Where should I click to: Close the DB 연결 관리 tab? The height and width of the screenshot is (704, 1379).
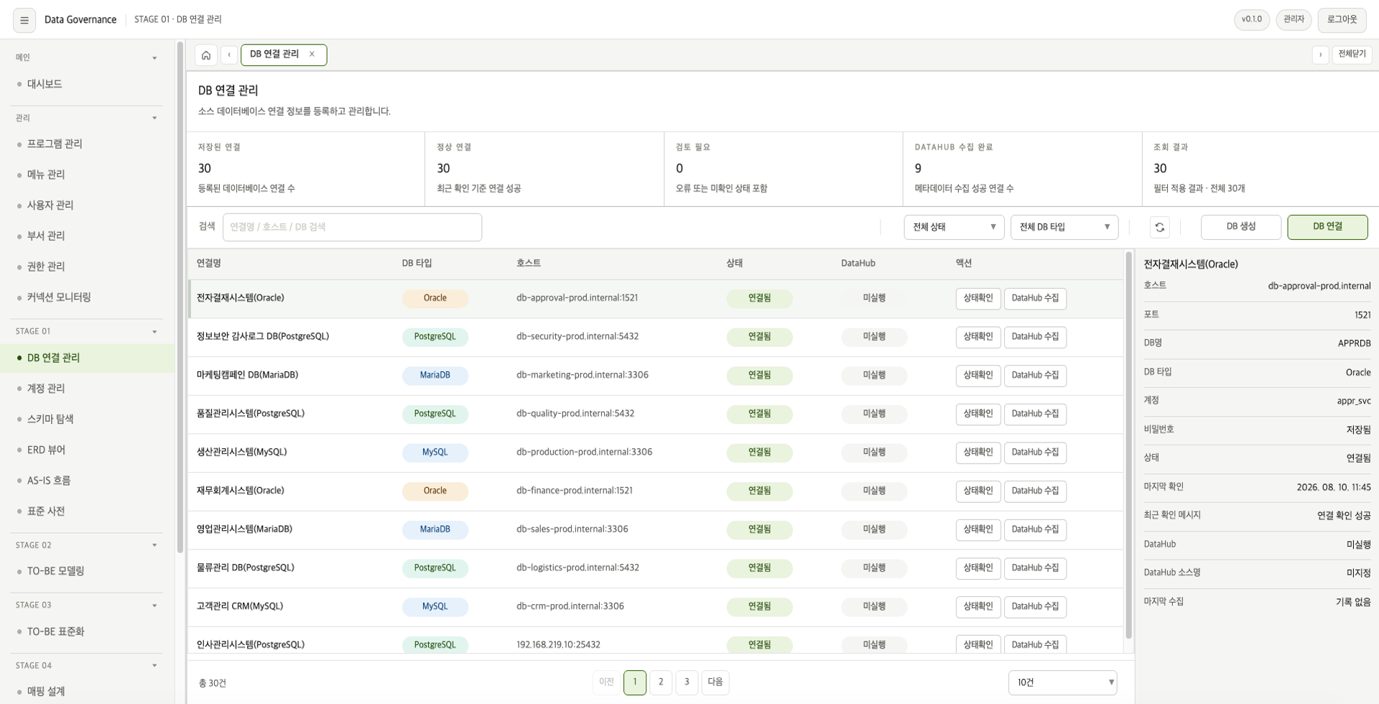tap(312, 54)
